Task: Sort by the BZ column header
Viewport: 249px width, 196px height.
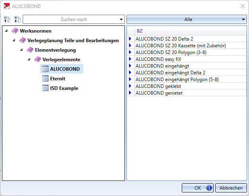Action: 191,31
